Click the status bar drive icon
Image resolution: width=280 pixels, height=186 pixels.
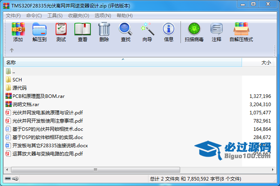pyautogui.click(x=8, y=179)
